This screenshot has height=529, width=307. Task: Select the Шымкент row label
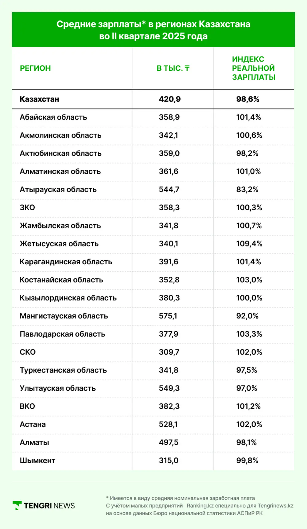(x=37, y=461)
